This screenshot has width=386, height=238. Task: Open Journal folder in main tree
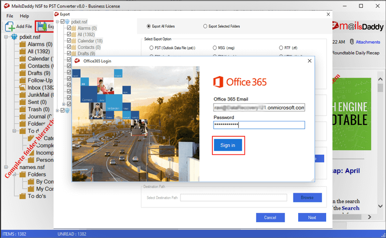point(40,117)
